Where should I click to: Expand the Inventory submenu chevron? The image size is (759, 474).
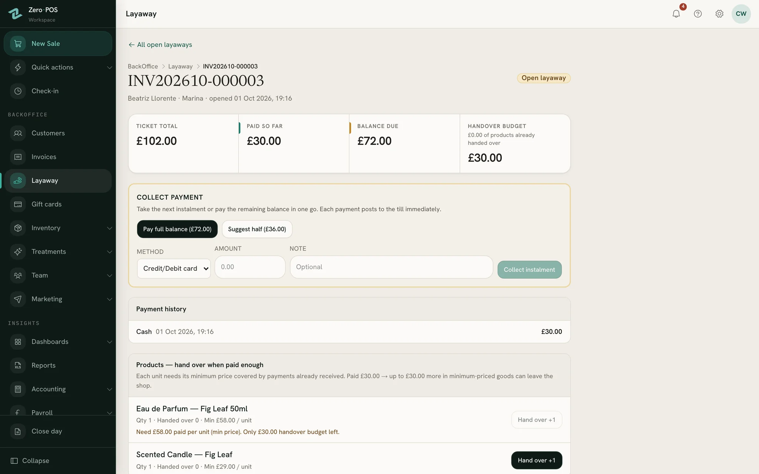(x=109, y=228)
